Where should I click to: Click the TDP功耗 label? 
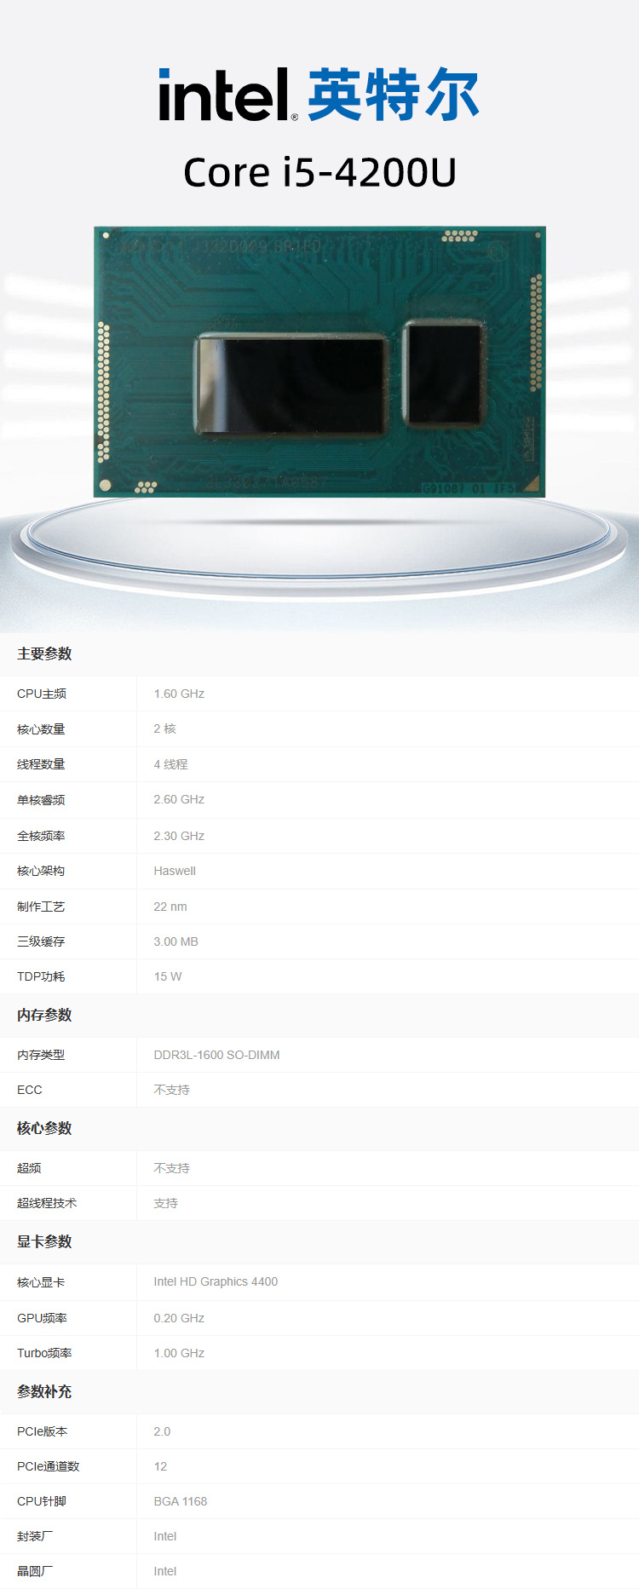41,976
